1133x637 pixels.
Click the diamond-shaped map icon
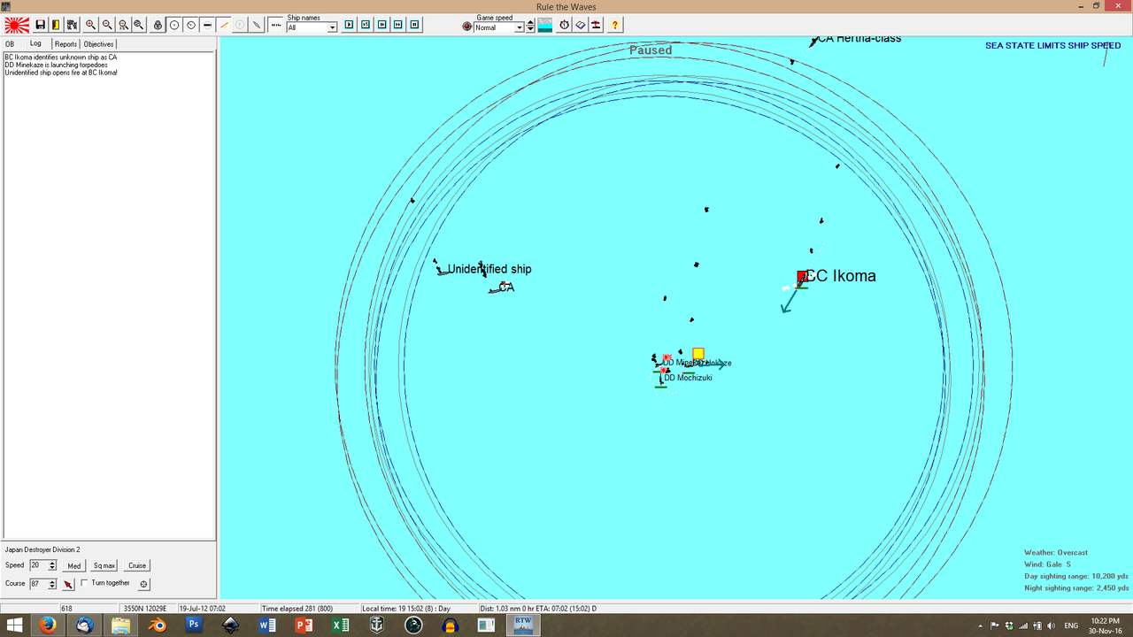(x=581, y=25)
